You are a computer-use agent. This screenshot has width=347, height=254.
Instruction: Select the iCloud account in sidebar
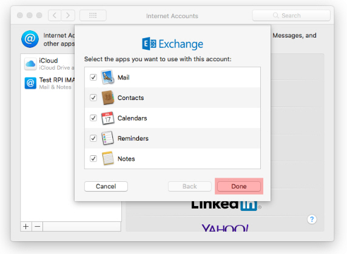coord(49,64)
